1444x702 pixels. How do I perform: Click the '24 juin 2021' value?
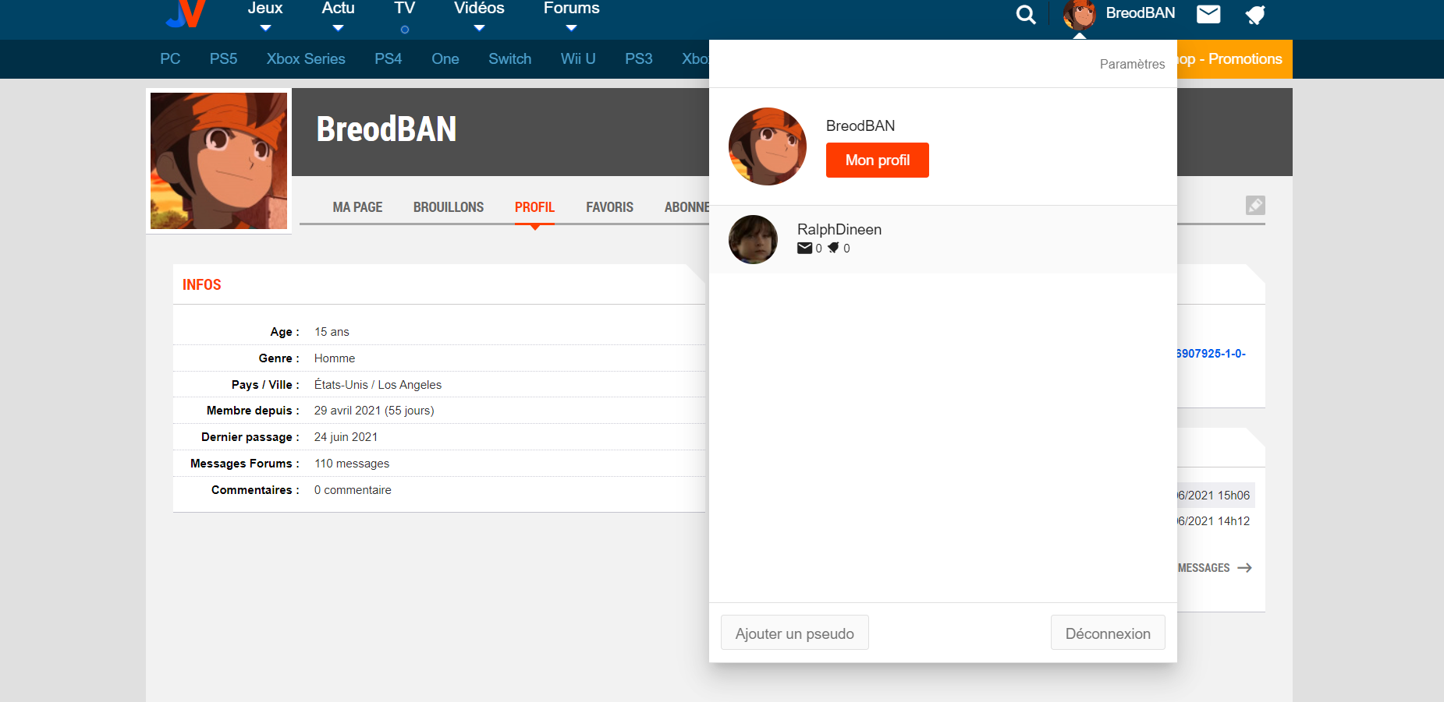(x=346, y=437)
